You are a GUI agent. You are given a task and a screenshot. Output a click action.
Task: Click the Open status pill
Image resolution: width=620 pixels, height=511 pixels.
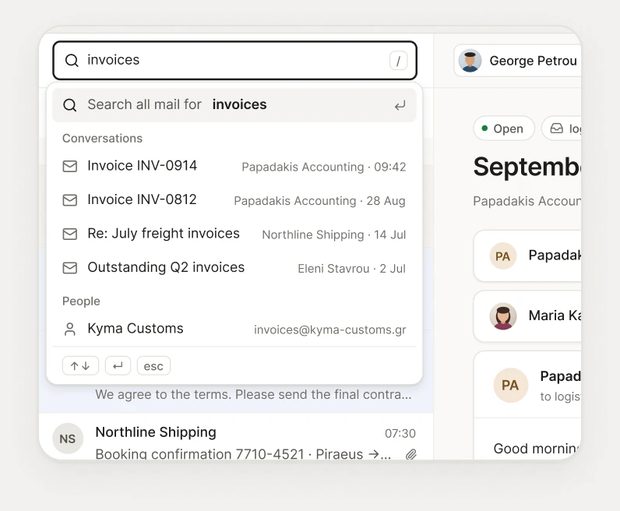tap(504, 129)
